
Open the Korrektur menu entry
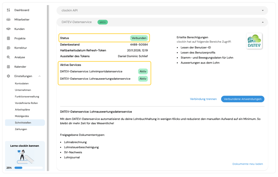pyautogui.click(x=21, y=48)
